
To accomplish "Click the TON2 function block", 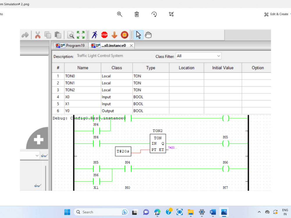I will click(158, 142).
